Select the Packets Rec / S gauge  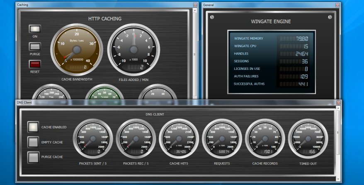pos(136,138)
